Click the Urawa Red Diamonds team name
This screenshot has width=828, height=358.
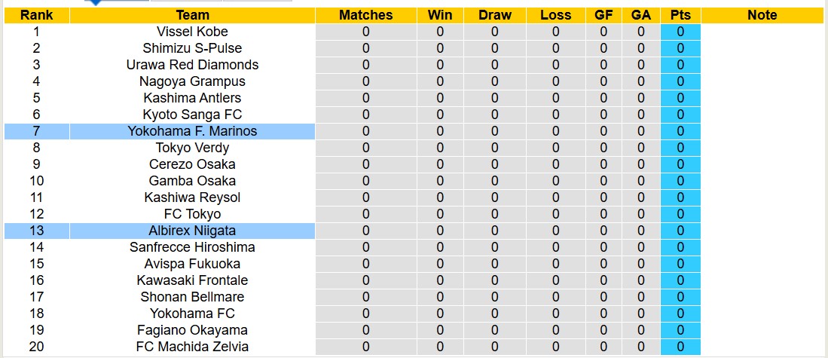[x=192, y=65]
